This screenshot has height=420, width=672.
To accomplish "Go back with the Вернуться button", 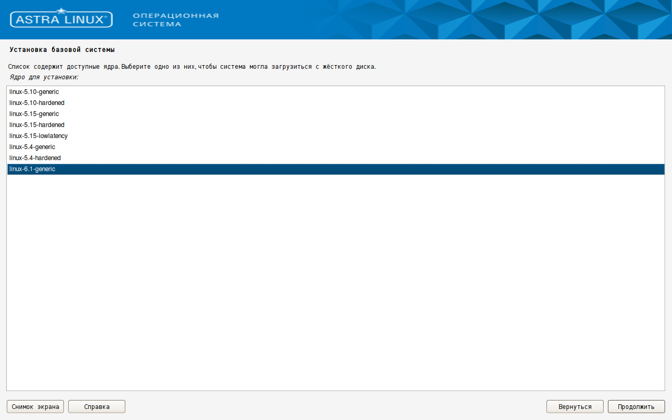I will [575, 407].
